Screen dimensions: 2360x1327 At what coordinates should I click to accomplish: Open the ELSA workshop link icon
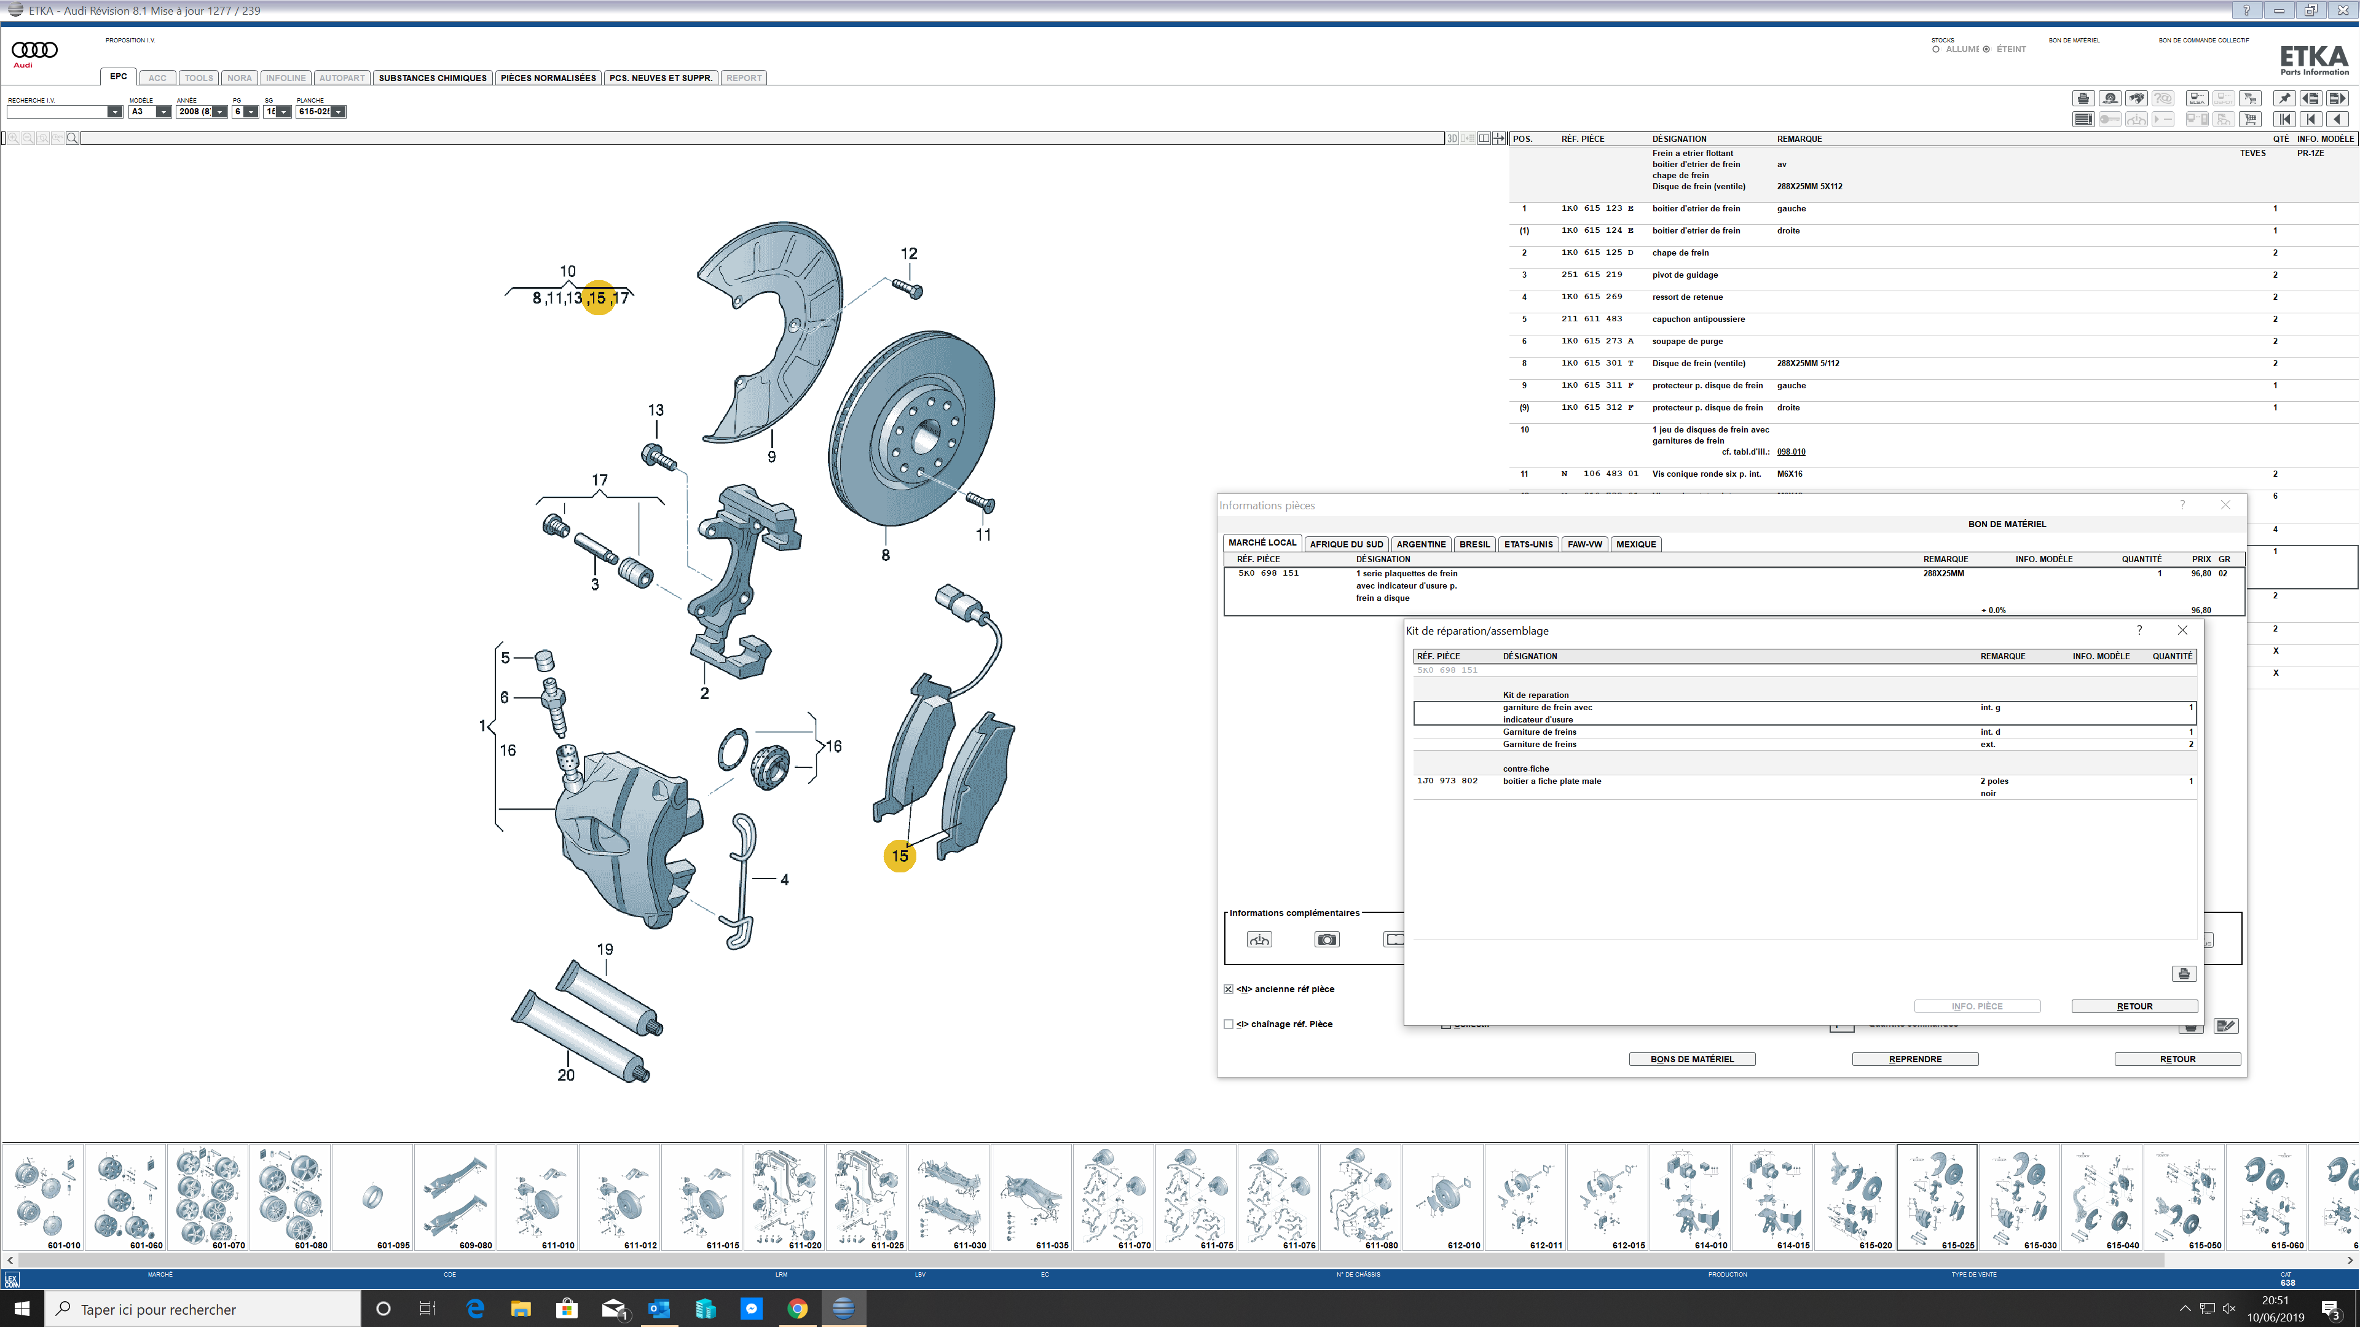(2198, 98)
